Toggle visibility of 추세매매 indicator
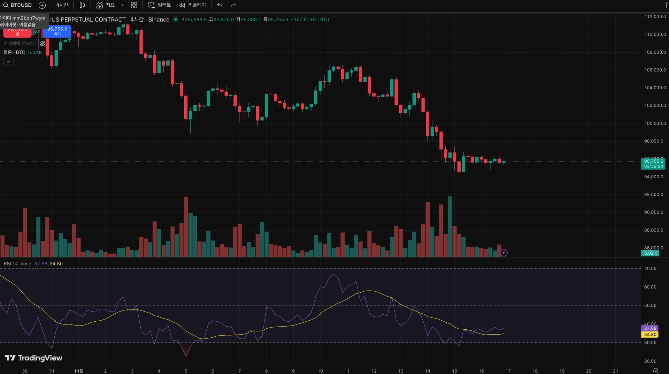The width and height of the screenshot is (669, 374). 43,44
